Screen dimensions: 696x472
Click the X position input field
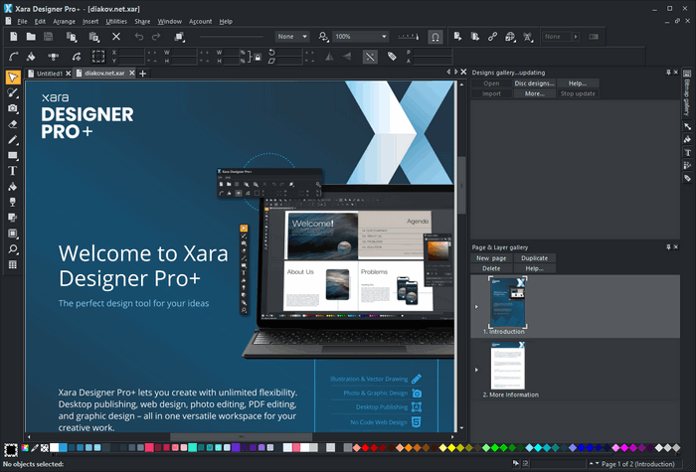tap(131, 53)
